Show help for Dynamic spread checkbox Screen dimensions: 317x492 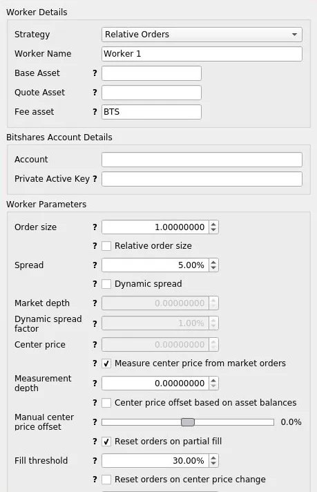coord(95,284)
